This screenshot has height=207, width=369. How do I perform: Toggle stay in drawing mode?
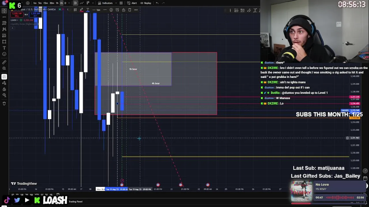[x=4, y=83]
